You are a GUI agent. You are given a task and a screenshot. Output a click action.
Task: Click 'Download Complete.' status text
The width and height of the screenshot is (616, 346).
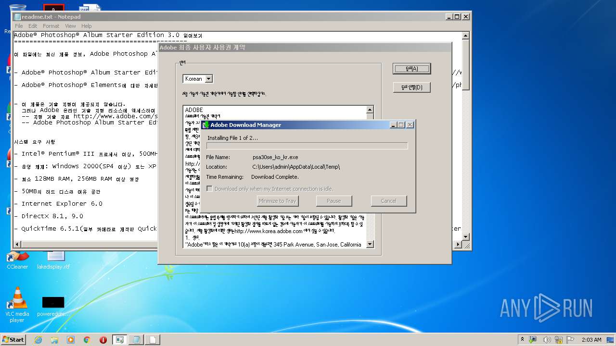275,177
